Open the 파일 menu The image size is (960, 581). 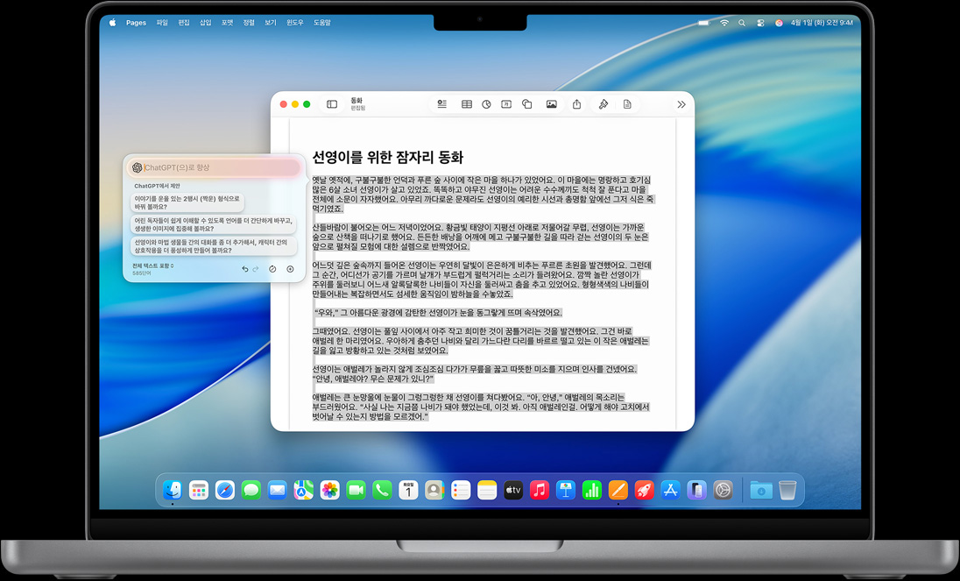(162, 23)
